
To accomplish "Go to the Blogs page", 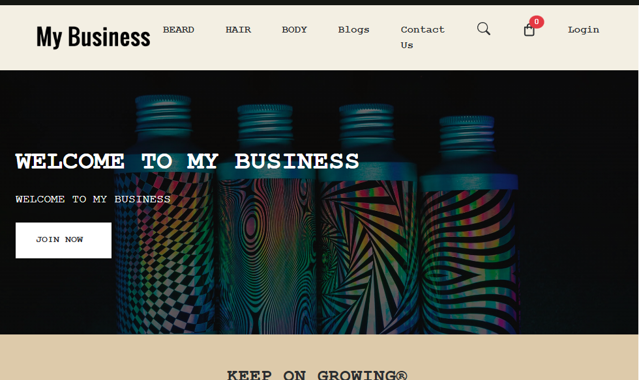I will coord(353,30).
